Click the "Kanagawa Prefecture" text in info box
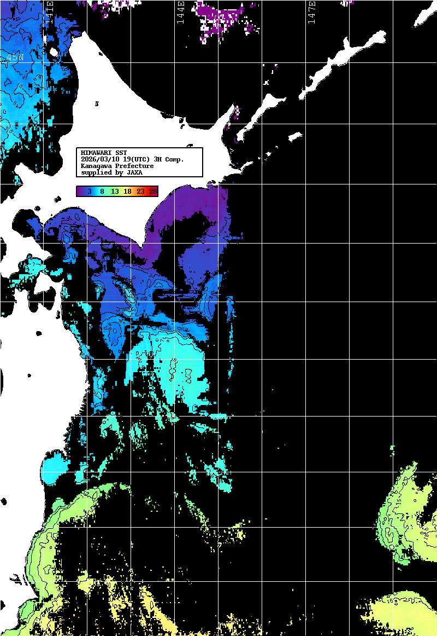 click(x=117, y=166)
